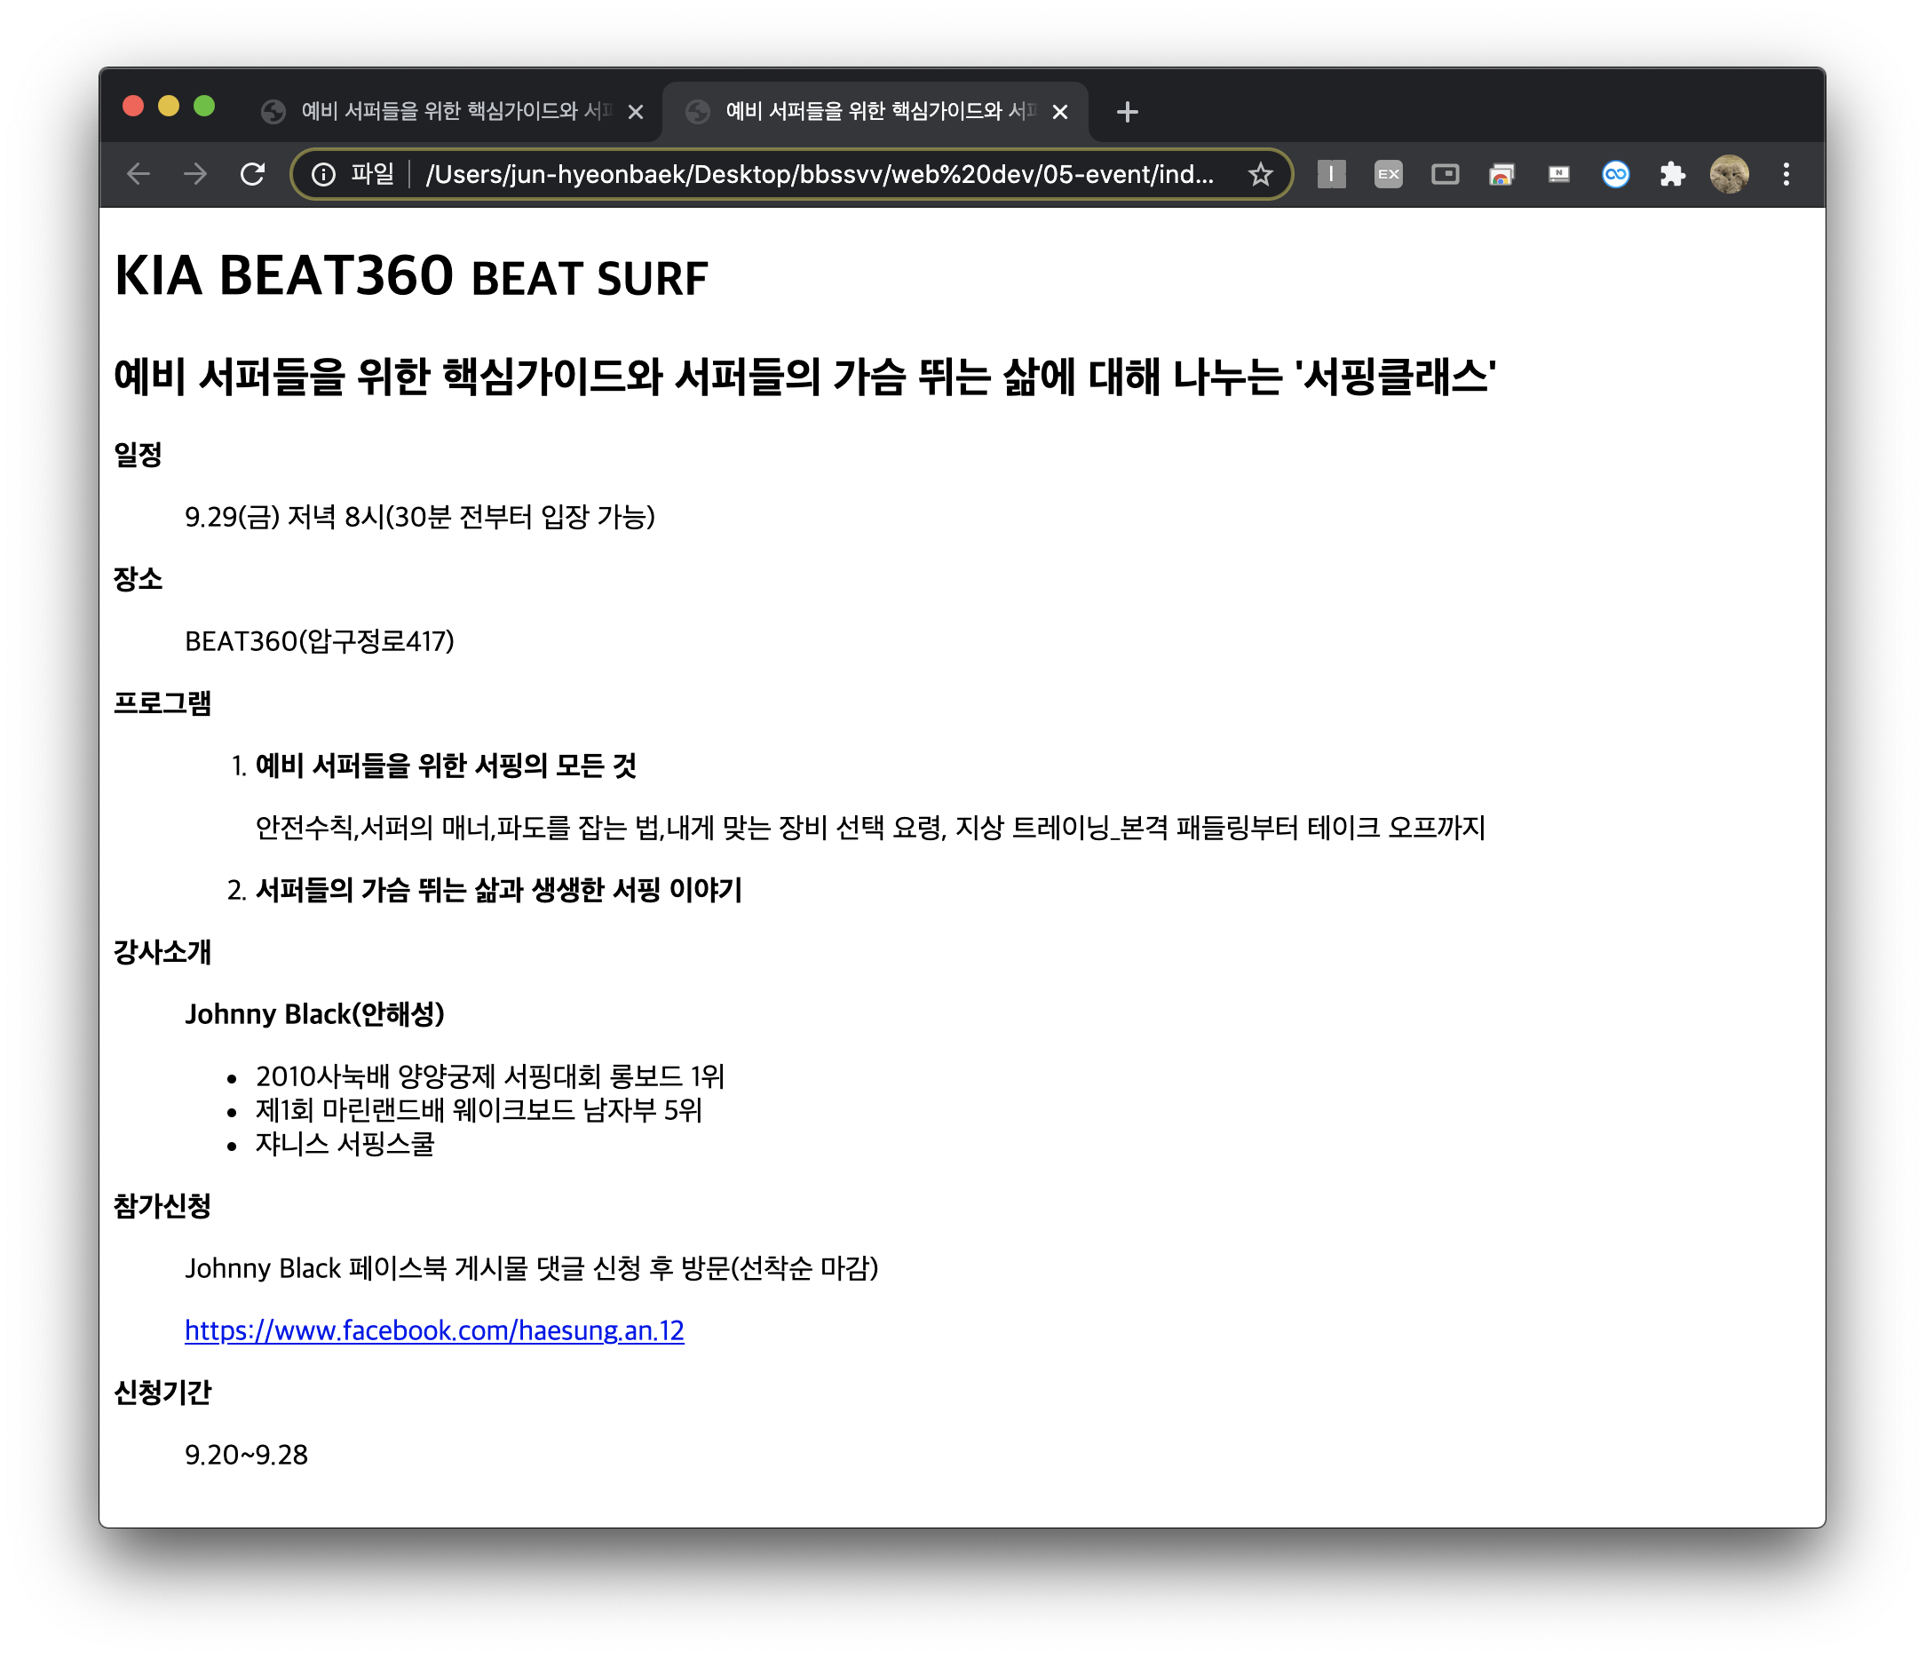This screenshot has width=1925, height=1659.
Task: Go back with the left arrow
Action: point(139,174)
